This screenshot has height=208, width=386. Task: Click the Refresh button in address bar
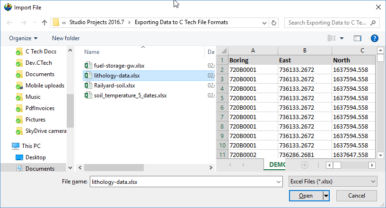274,23
